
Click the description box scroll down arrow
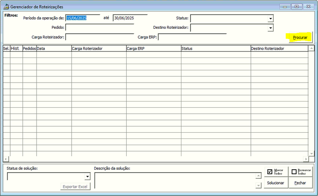tap(258, 185)
